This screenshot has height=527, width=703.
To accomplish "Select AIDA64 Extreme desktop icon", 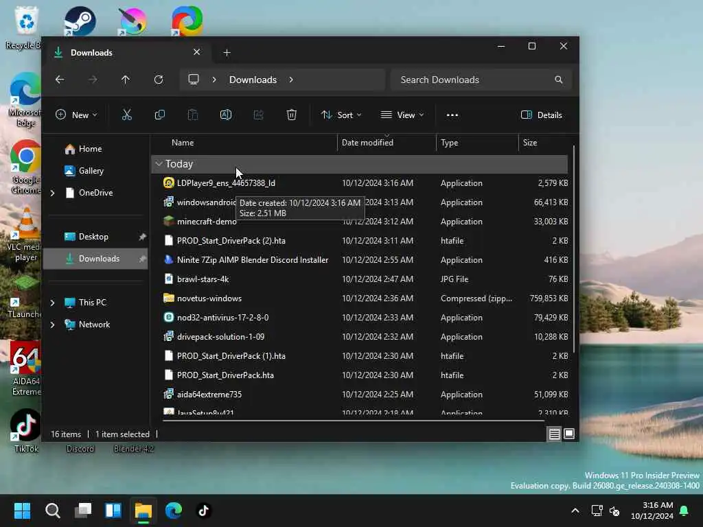I will click(25, 368).
